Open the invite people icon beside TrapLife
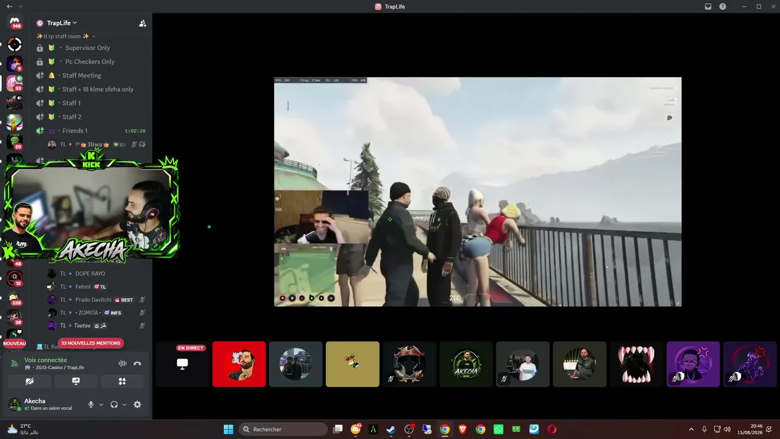Image resolution: width=780 pixels, height=439 pixels. click(x=143, y=23)
